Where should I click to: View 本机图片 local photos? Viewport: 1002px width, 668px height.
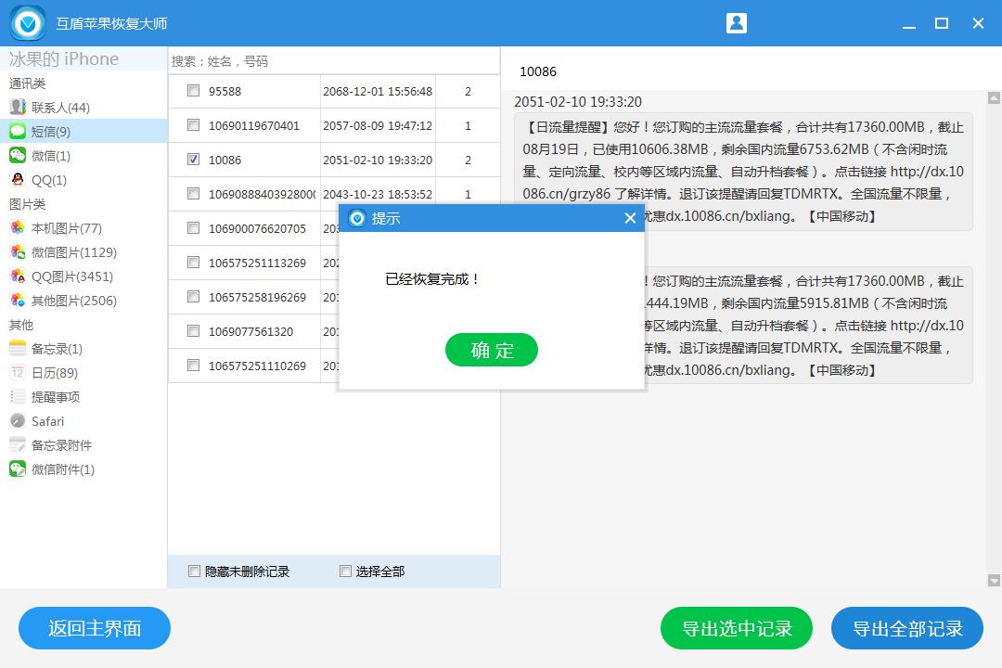click(x=59, y=227)
